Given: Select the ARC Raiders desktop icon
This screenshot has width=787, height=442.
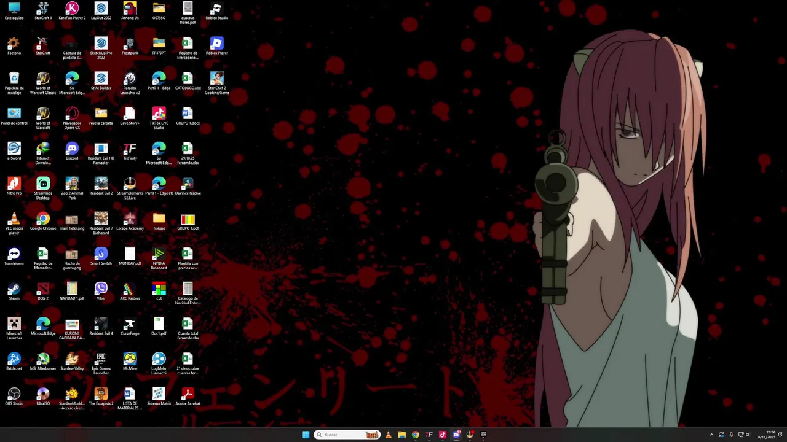Looking at the screenshot, I should pyautogui.click(x=130, y=291).
